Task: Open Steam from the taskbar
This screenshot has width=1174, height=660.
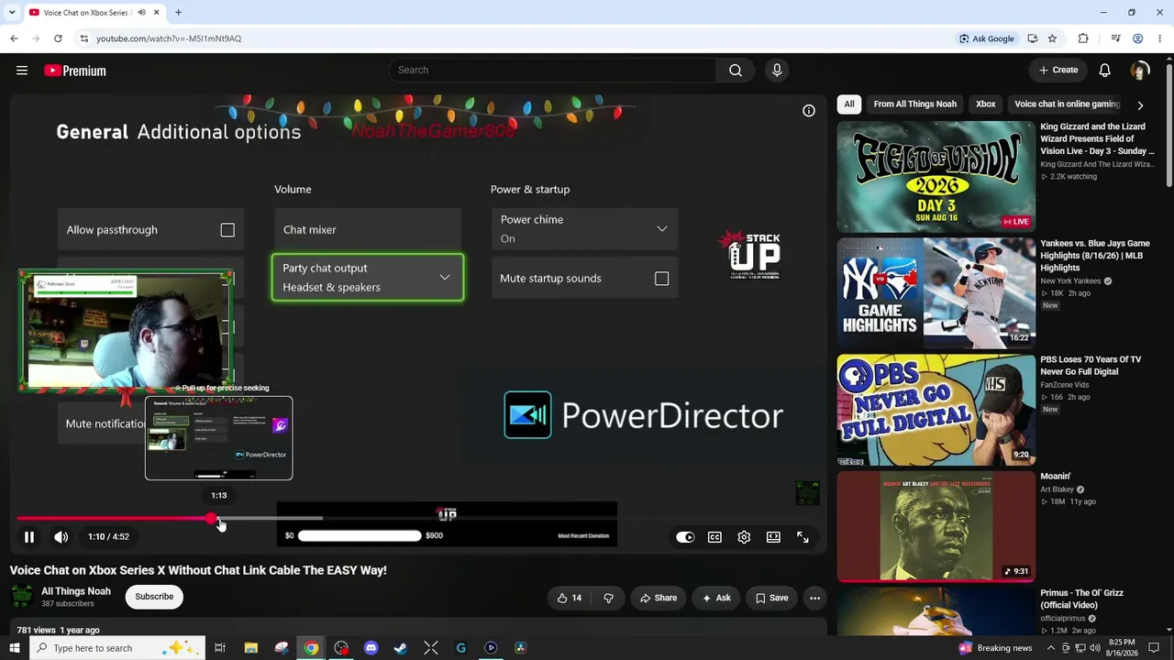Action: click(x=401, y=648)
